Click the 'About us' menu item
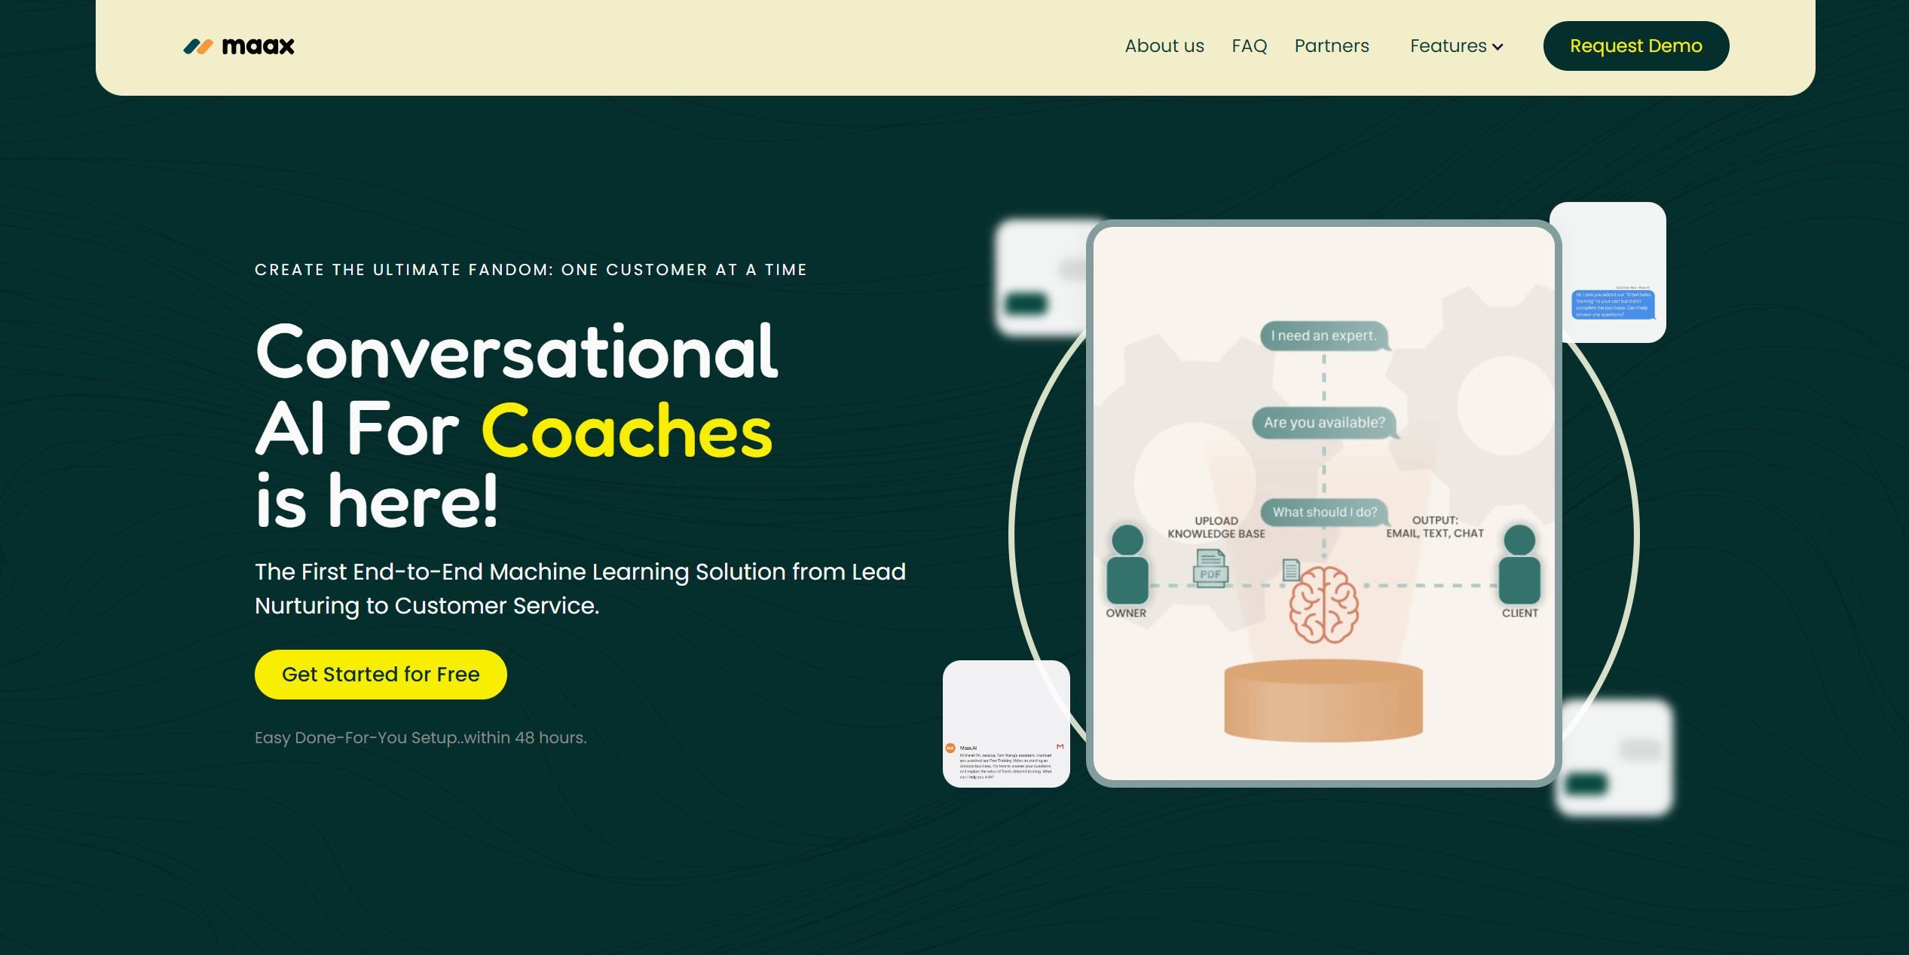Screen dimensions: 1909x955 click(x=1164, y=45)
